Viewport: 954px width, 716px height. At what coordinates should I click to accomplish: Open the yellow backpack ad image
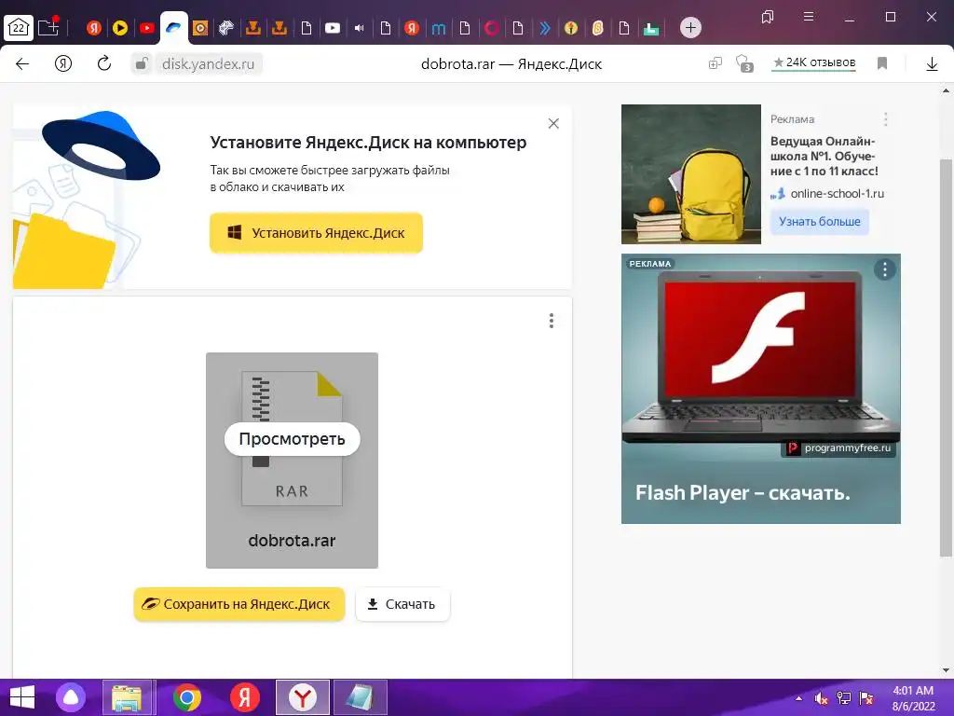click(690, 174)
